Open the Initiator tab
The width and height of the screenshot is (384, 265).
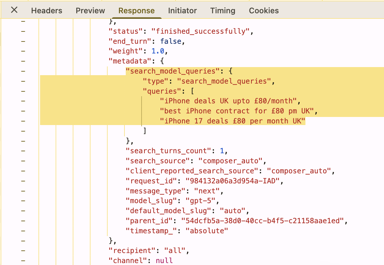click(x=182, y=11)
